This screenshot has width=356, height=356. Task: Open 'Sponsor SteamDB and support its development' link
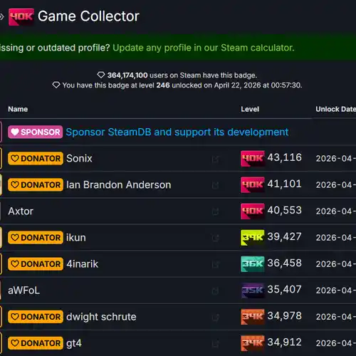177,132
